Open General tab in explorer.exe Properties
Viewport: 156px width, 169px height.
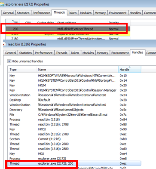pos(8,13)
